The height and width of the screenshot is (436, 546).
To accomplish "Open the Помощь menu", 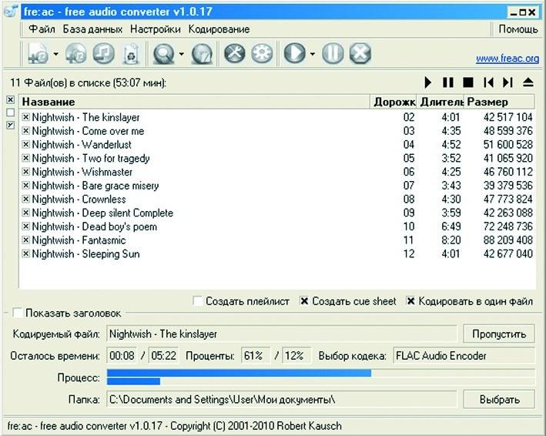I will pyautogui.click(x=518, y=29).
